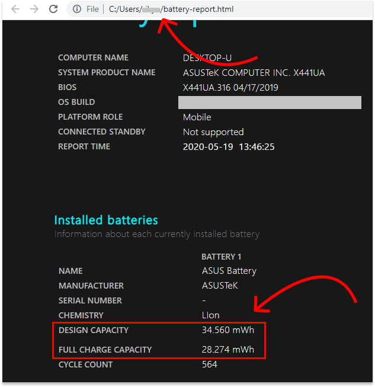
Task: Select the DESIGN CAPACITY label
Action: point(94,330)
